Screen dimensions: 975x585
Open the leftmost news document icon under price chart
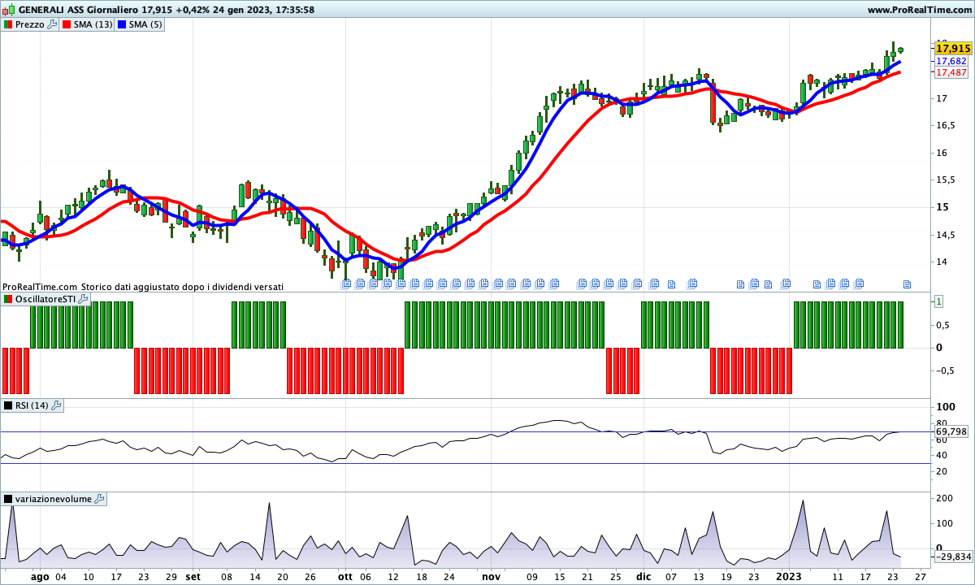[x=347, y=284]
